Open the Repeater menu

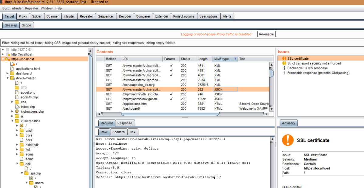32,8
